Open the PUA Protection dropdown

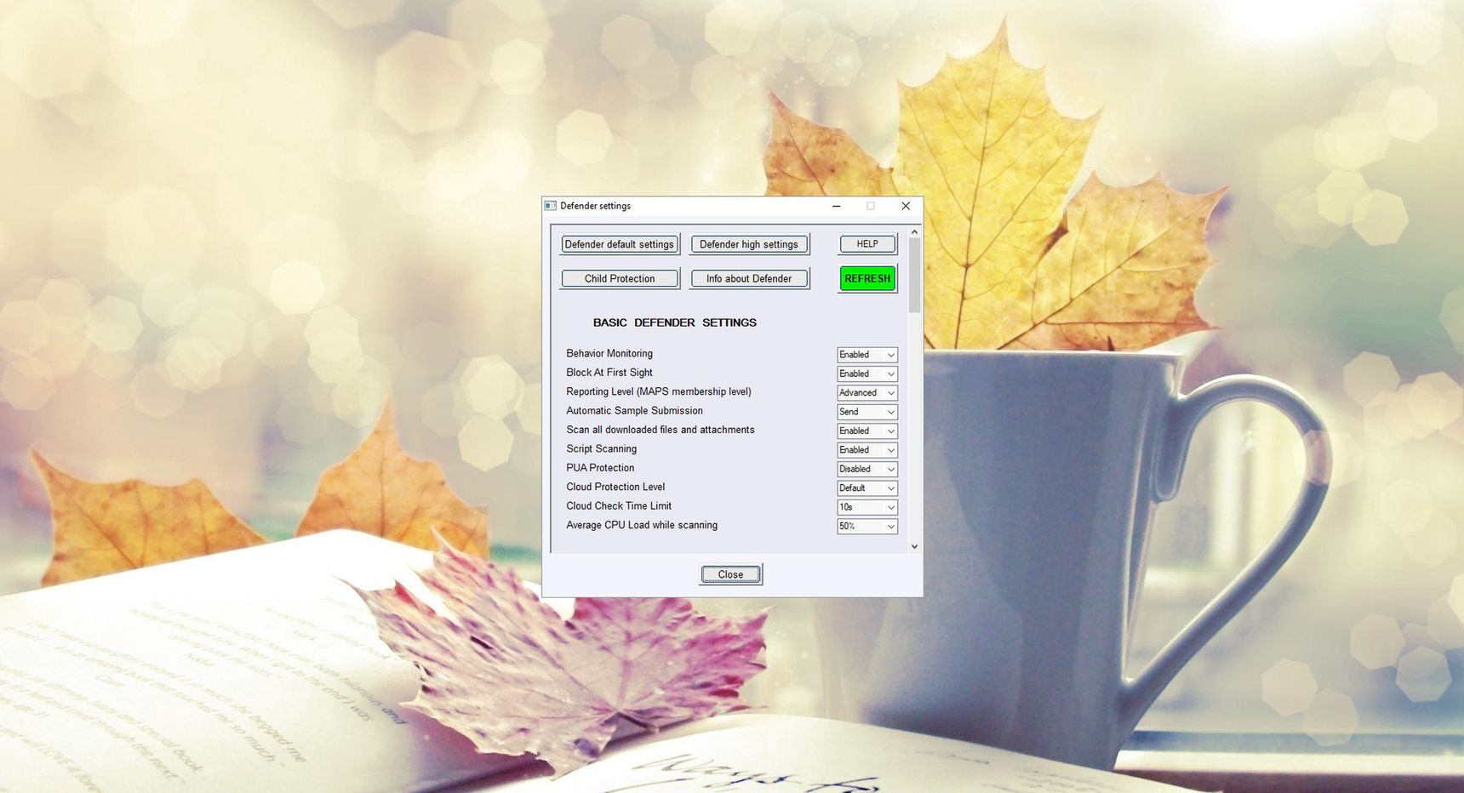[866, 469]
